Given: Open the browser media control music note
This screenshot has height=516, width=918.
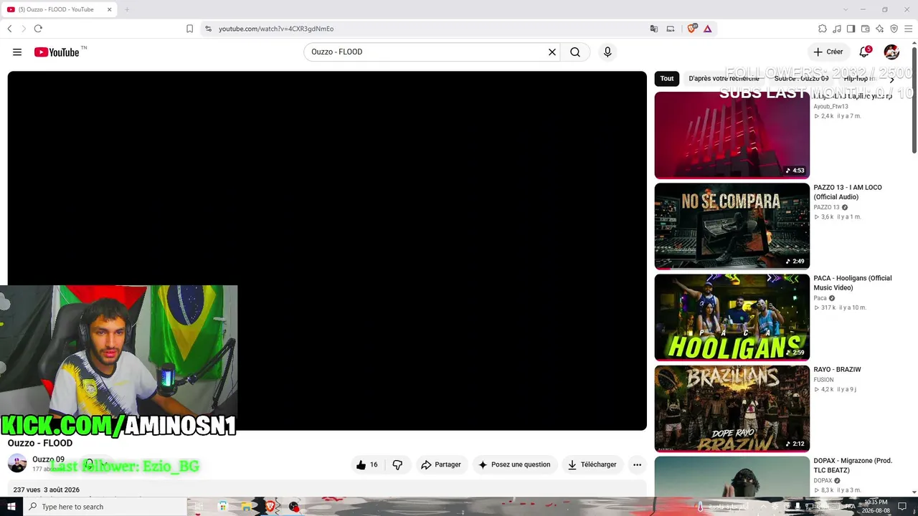Looking at the screenshot, I should click(837, 29).
